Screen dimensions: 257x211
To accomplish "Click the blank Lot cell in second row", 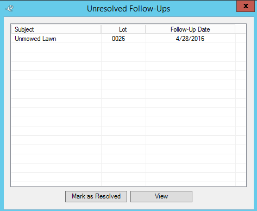I will (123, 47).
